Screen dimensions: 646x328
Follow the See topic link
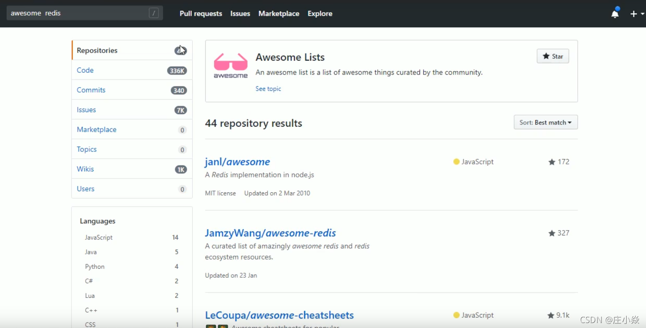pyautogui.click(x=268, y=89)
